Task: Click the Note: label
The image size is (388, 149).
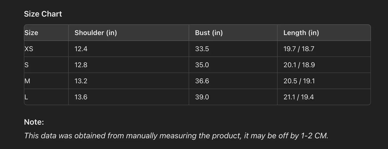Action: [34, 122]
